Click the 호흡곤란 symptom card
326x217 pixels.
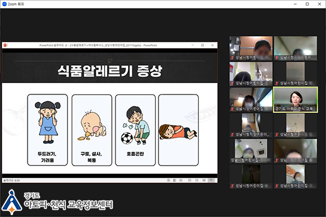135,130
